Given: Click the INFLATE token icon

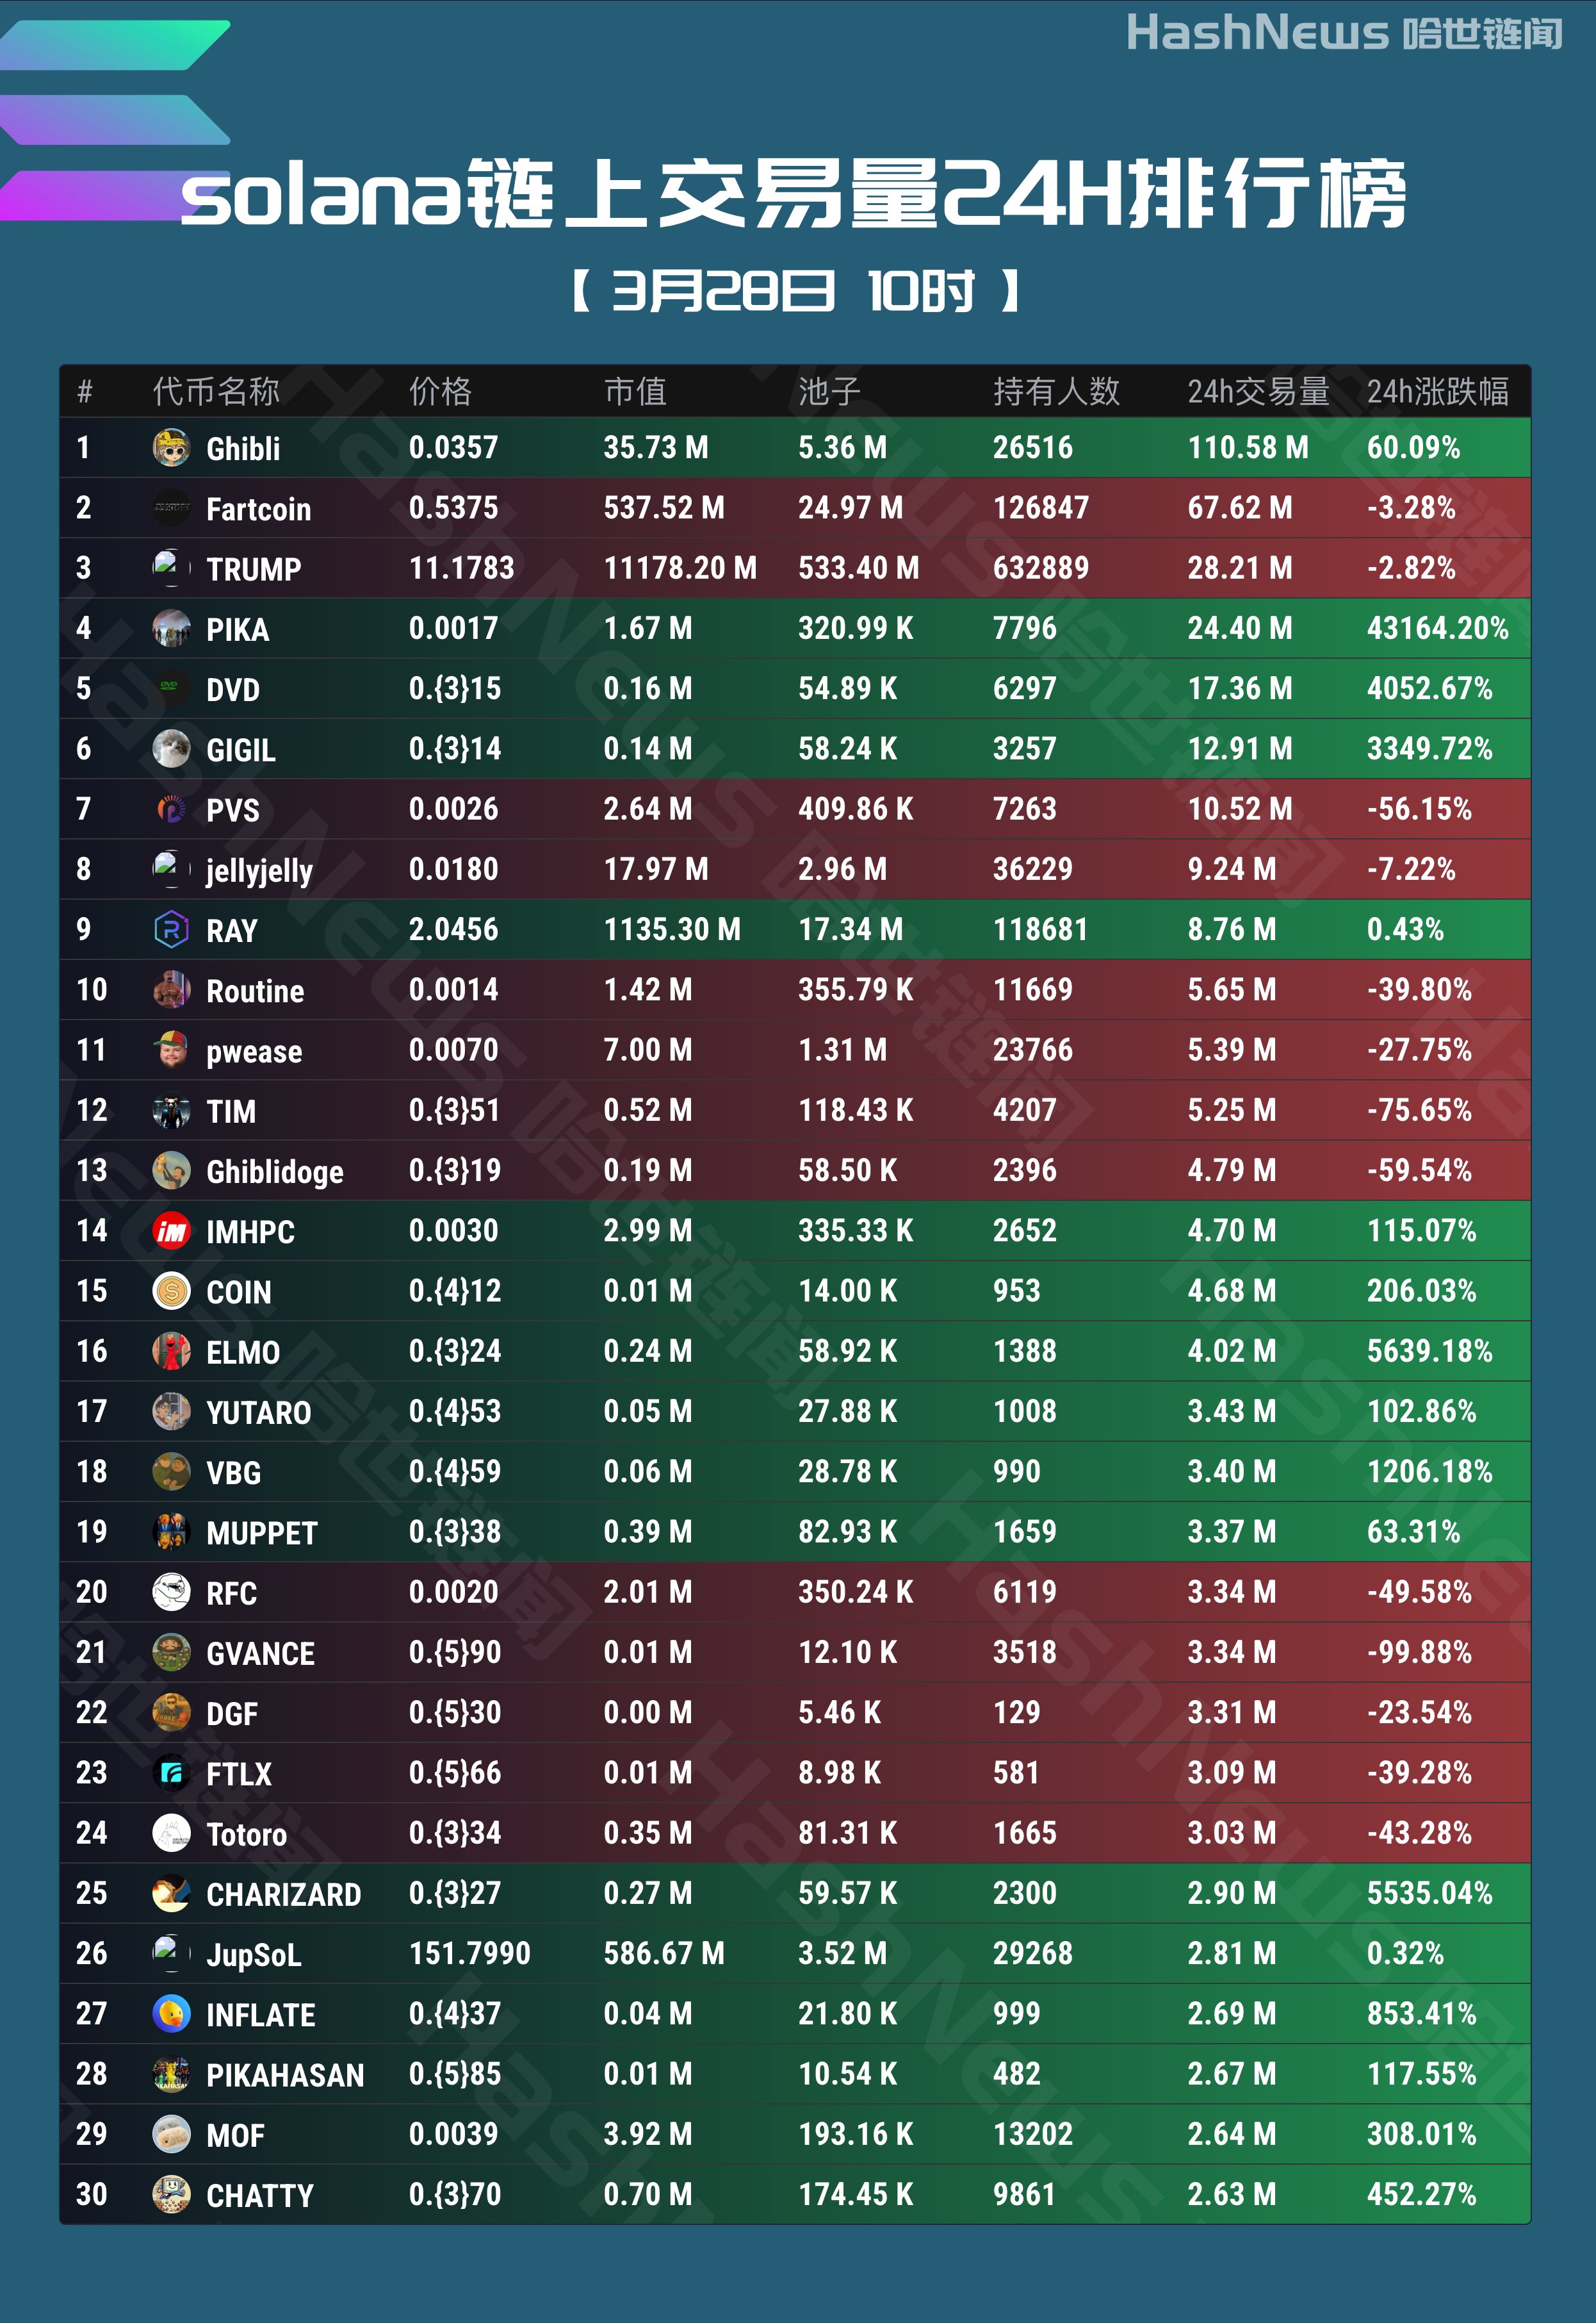Looking at the screenshot, I should [x=171, y=2014].
